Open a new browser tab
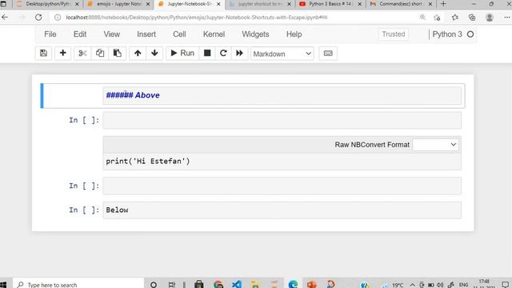 [443, 4]
